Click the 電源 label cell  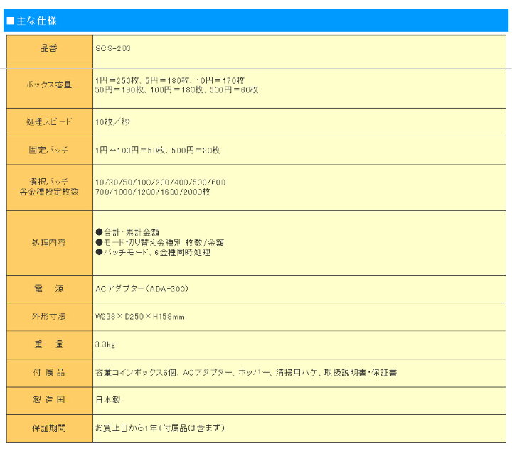50,289
